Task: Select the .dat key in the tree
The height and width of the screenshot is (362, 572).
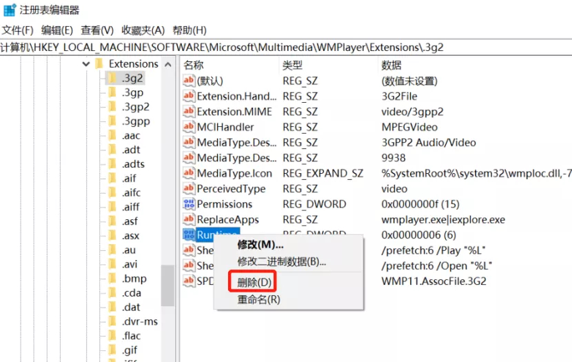Action: tap(131, 308)
